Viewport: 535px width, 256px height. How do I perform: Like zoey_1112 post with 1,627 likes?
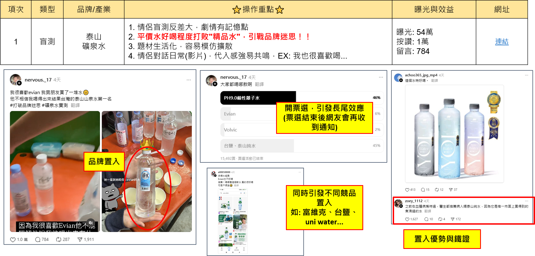(411, 219)
